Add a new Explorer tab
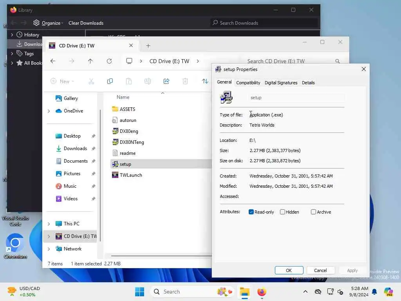This screenshot has width=401, height=301. click(x=148, y=46)
